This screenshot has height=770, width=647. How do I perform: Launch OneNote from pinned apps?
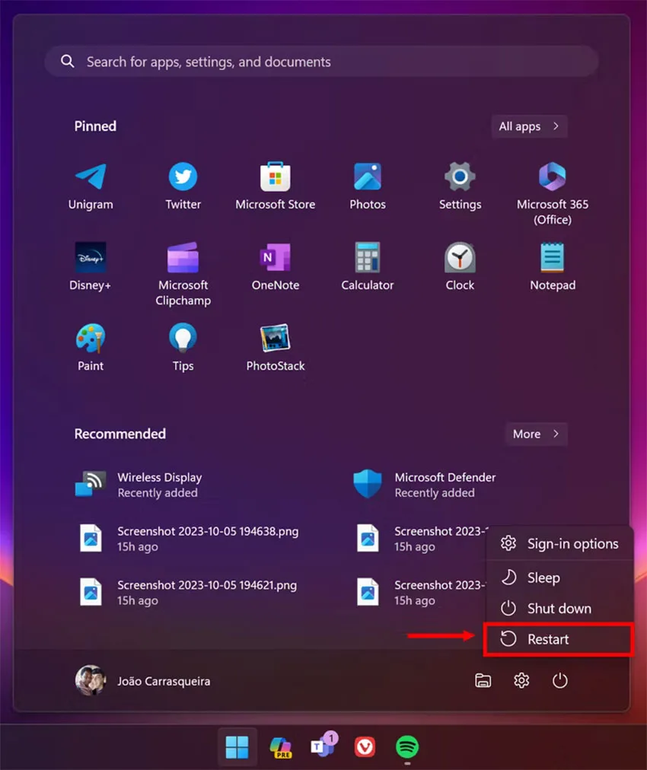pyautogui.click(x=275, y=267)
